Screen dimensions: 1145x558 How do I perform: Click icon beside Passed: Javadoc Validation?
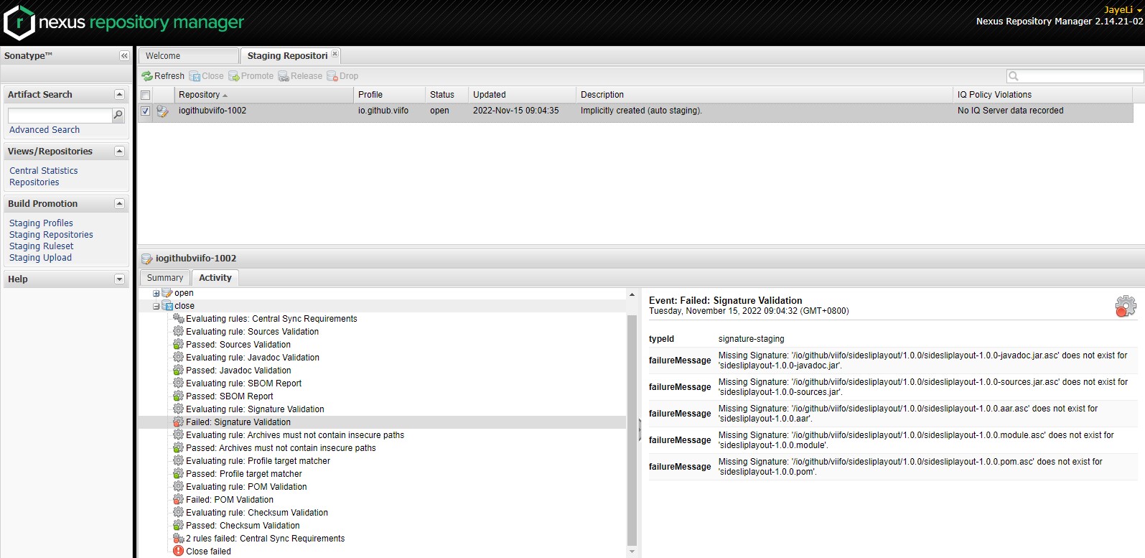178,371
